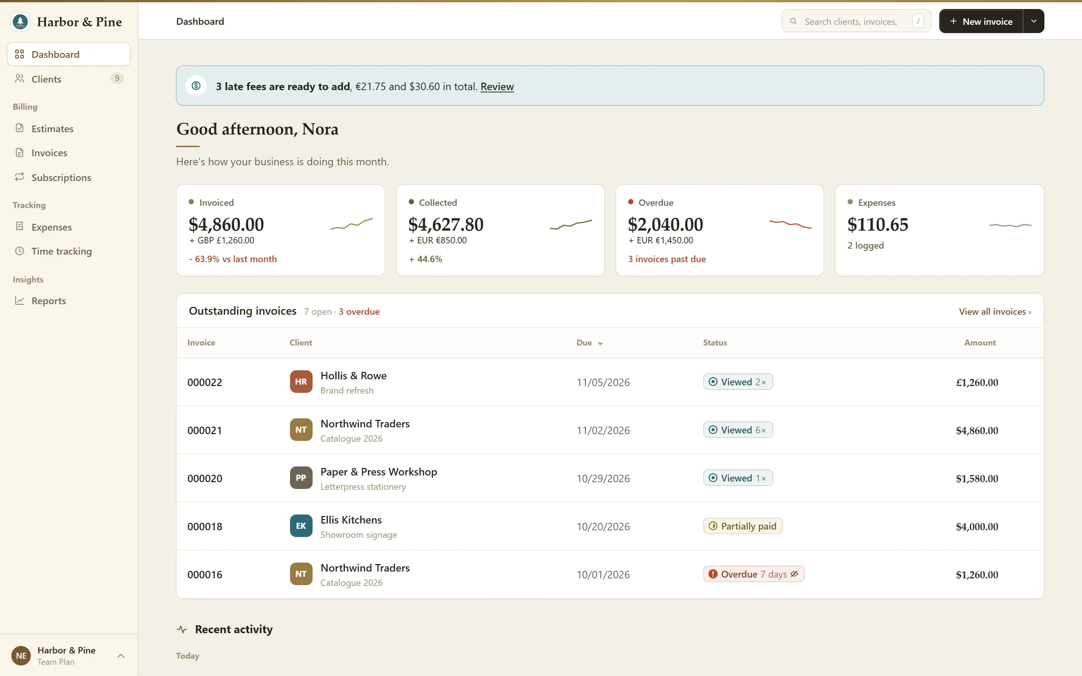Expand the Harbor & Pine account menu chevron

click(x=121, y=655)
